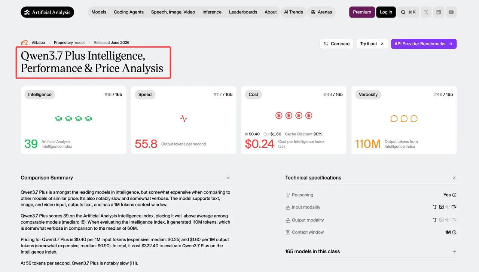Screen dimensions: 479x272
Task: Click the Intelligence card label
Action: (x=40, y=94)
